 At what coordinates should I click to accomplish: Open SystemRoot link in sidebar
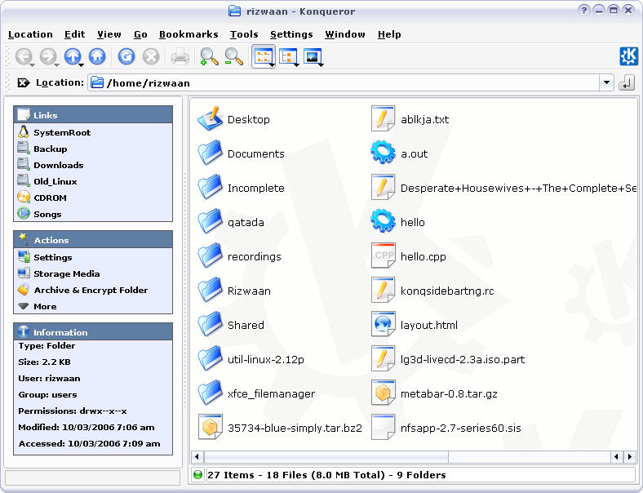(54, 132)
